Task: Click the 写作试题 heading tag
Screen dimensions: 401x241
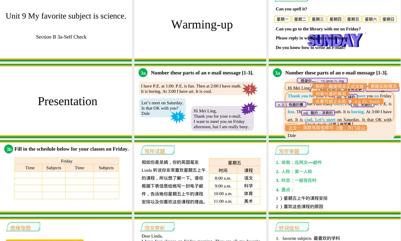Action: pyautogui.click(x=158, y=151)
